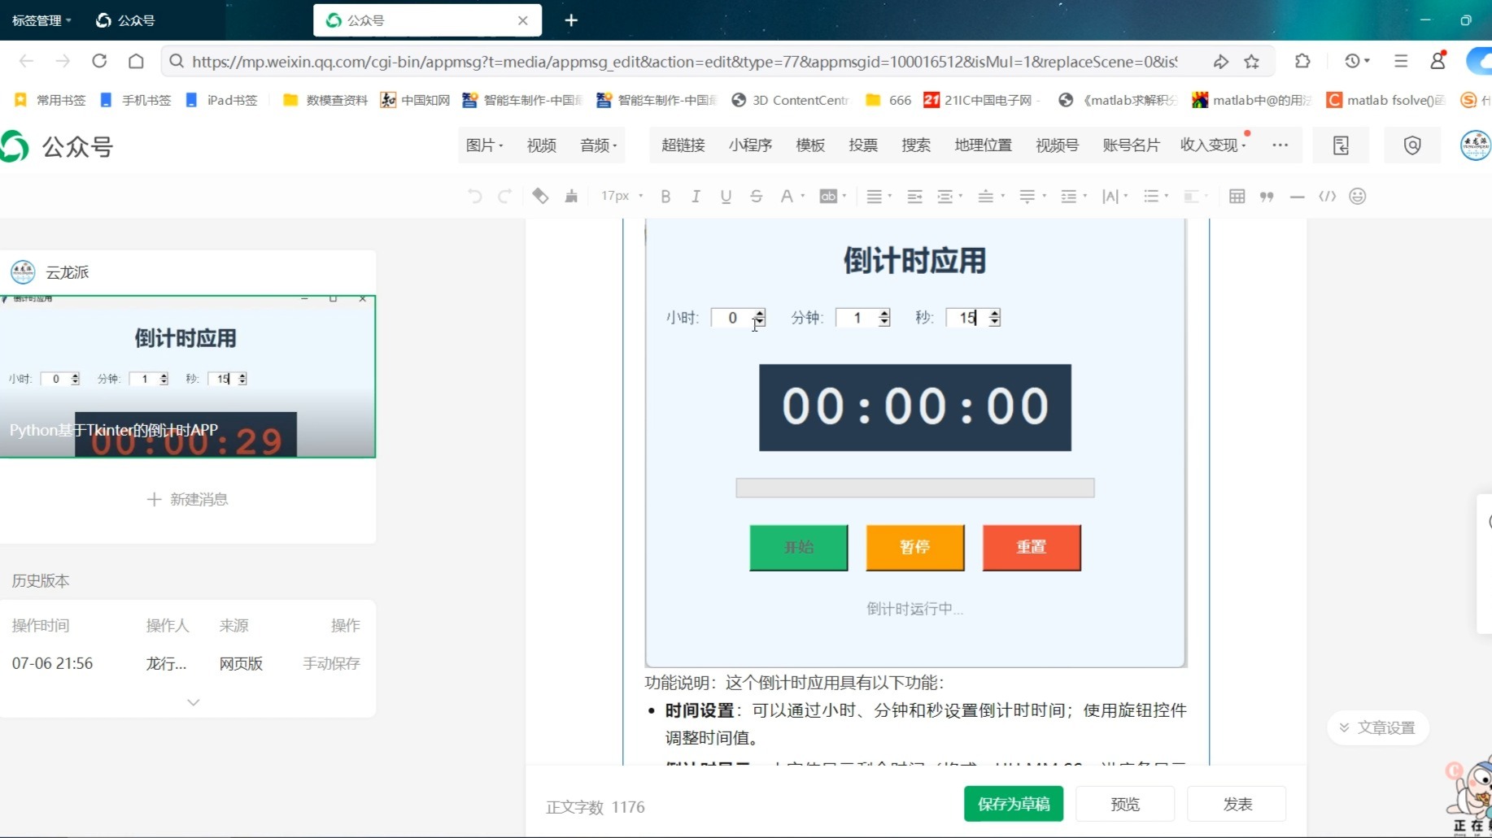Screen dimensions: 1492x838
Task: Open browser history clock icon
Action: [x=1356, y=61]
